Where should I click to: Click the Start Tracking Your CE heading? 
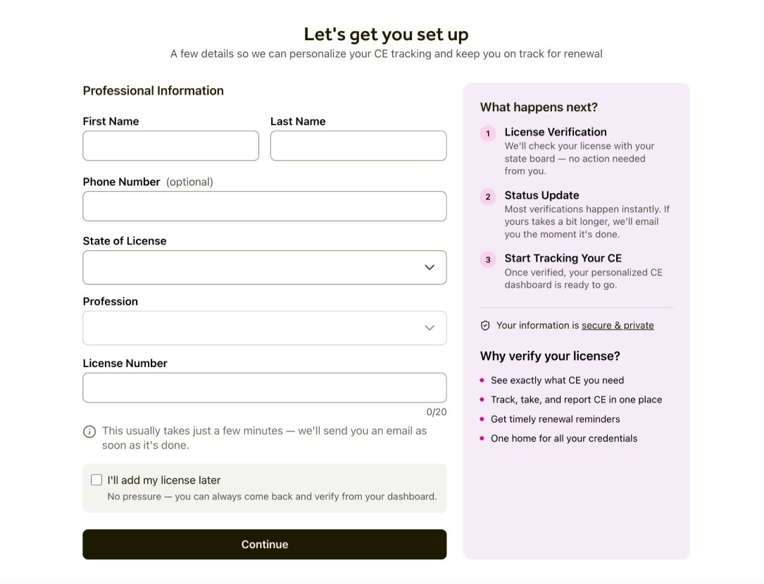pos(563,258)
